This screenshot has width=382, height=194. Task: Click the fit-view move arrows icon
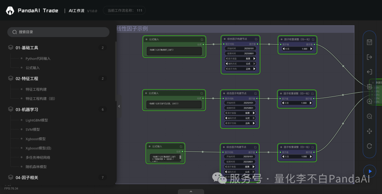[369, 131]
